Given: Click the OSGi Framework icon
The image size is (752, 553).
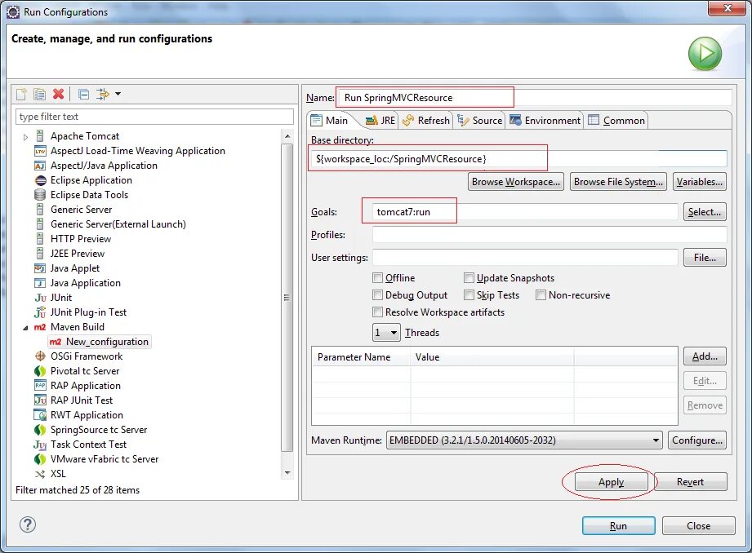Looking at the screenshot, I should tap(40, 356).
